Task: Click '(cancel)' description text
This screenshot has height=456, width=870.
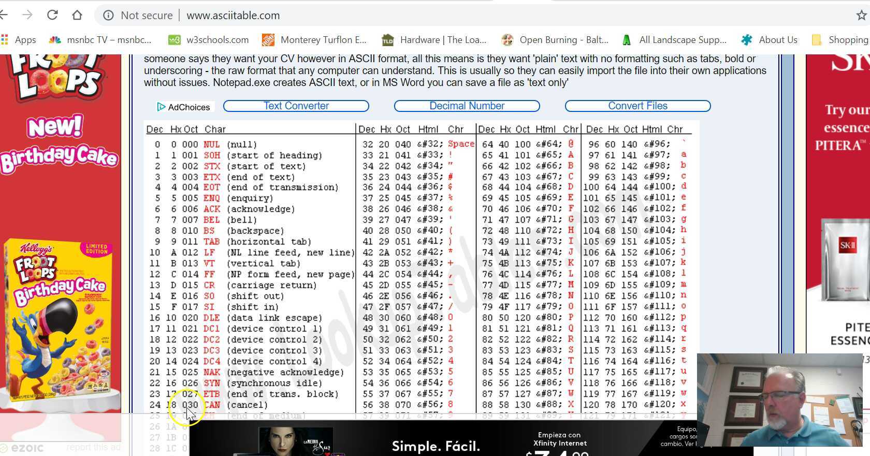Action: (x=247, y=405)
